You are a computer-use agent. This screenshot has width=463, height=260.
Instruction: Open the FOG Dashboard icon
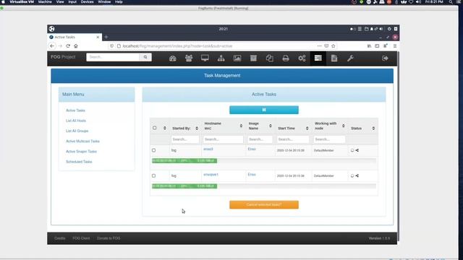pyautogui.click(x=173, y=58)
